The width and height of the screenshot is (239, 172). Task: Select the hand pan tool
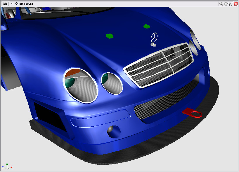[x=226, y=4]
